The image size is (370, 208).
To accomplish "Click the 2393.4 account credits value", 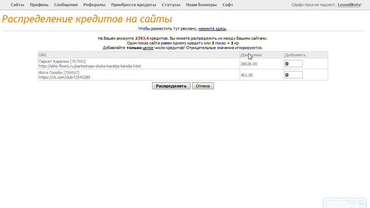I will coord(142,38).
